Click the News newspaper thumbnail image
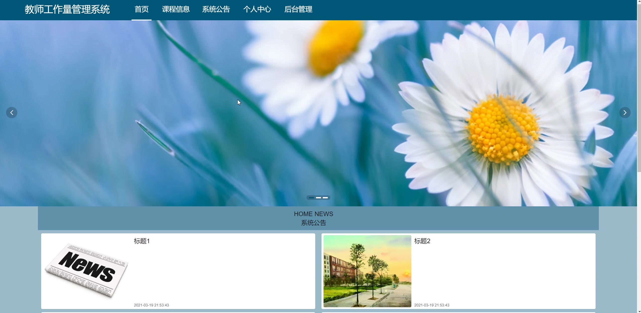 tap(87, 270)
